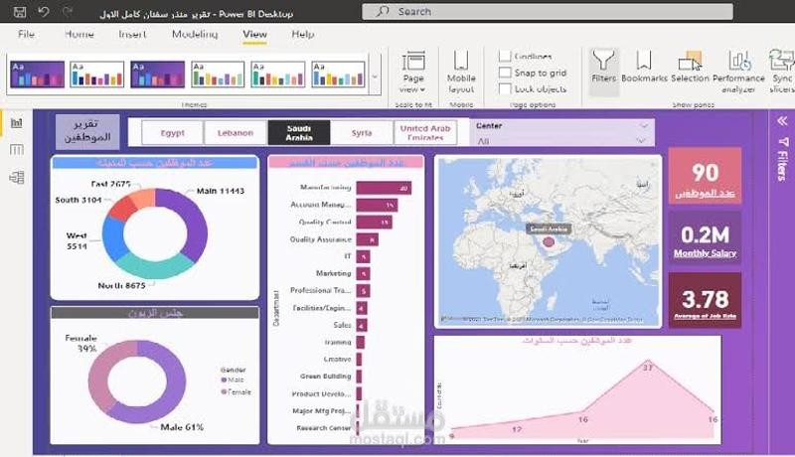Image resolution: width=795 pixels, height=457 pixels.
Task: Open the Center slicer dropdown chevron
Action: coord(644,125)
